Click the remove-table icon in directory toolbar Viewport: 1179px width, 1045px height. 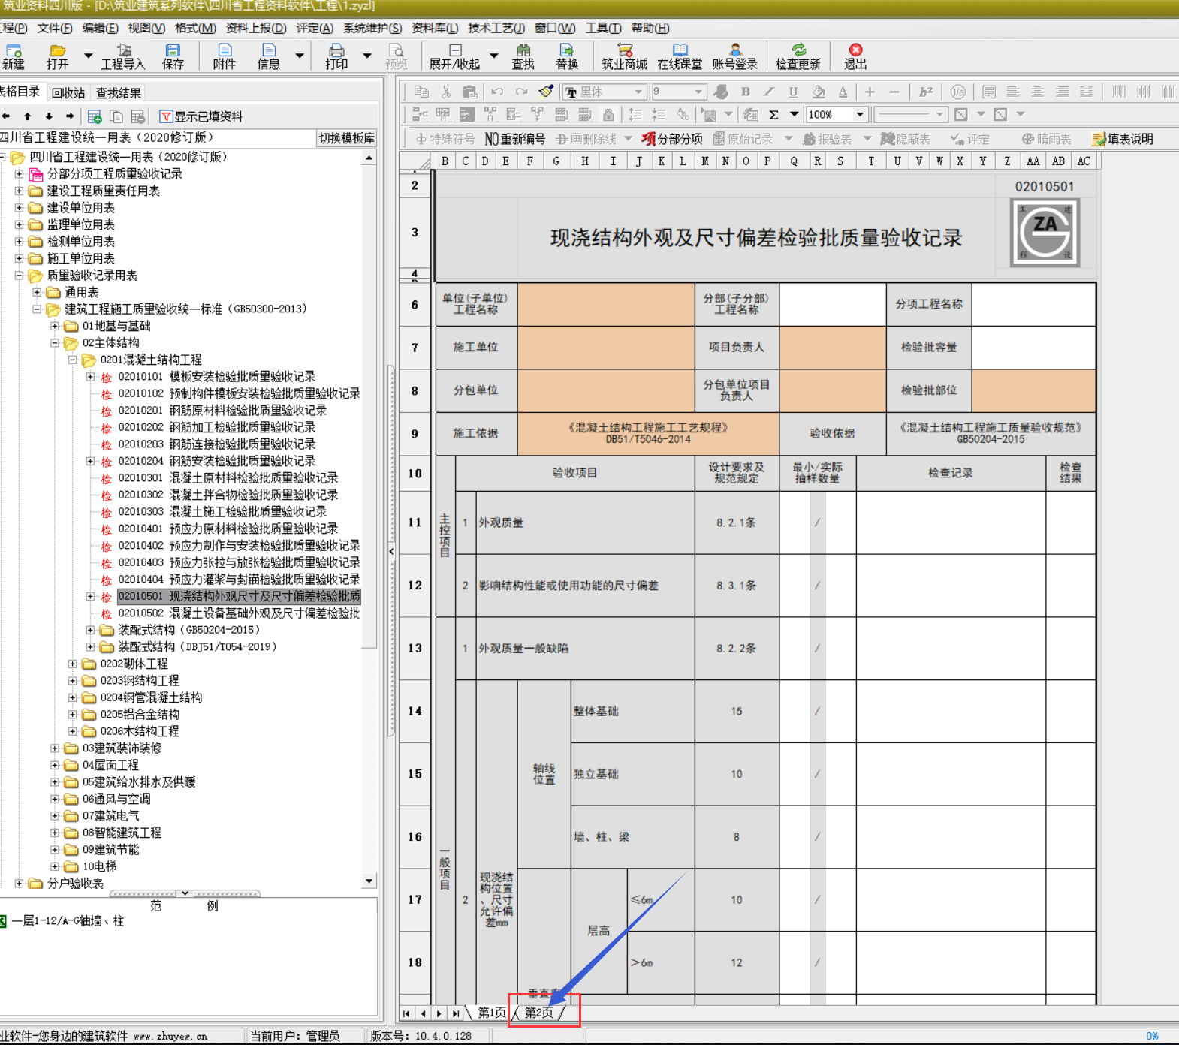tap(137, 116)
